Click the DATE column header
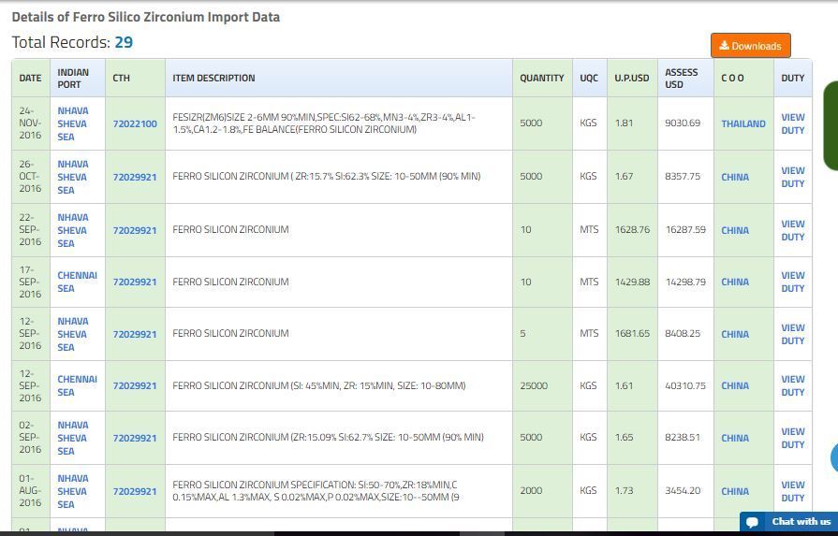This screenshot has width=838, height=536. pos(30,78)
